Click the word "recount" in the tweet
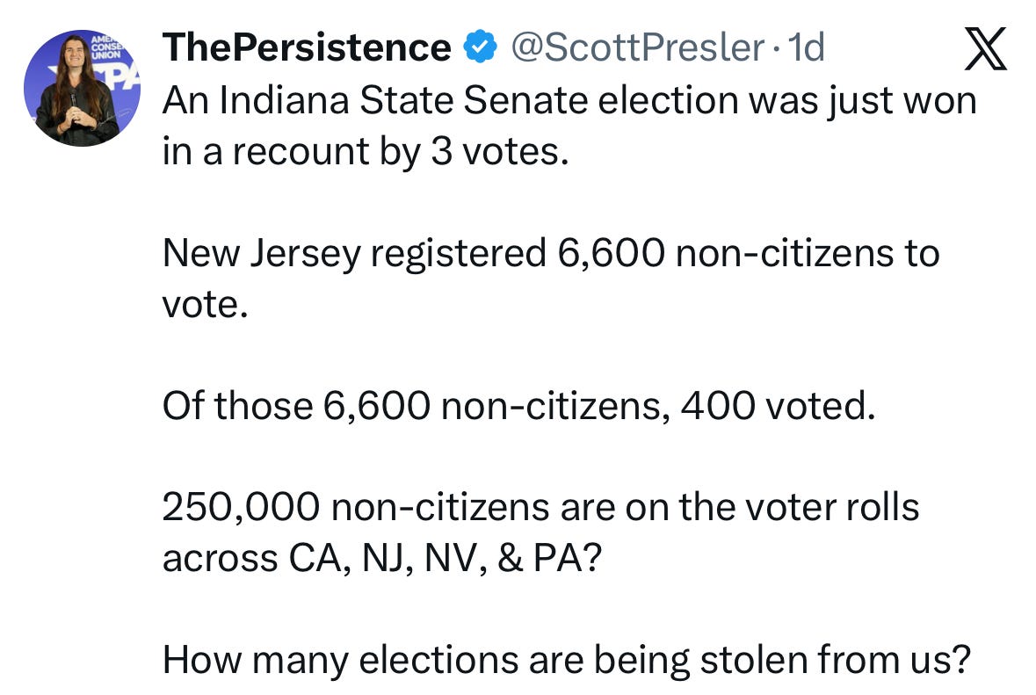The height and width of the screenshot is (695, 1036). point(300,152)
